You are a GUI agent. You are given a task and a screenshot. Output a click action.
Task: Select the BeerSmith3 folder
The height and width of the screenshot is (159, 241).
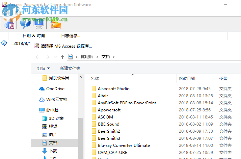point(109,138)
